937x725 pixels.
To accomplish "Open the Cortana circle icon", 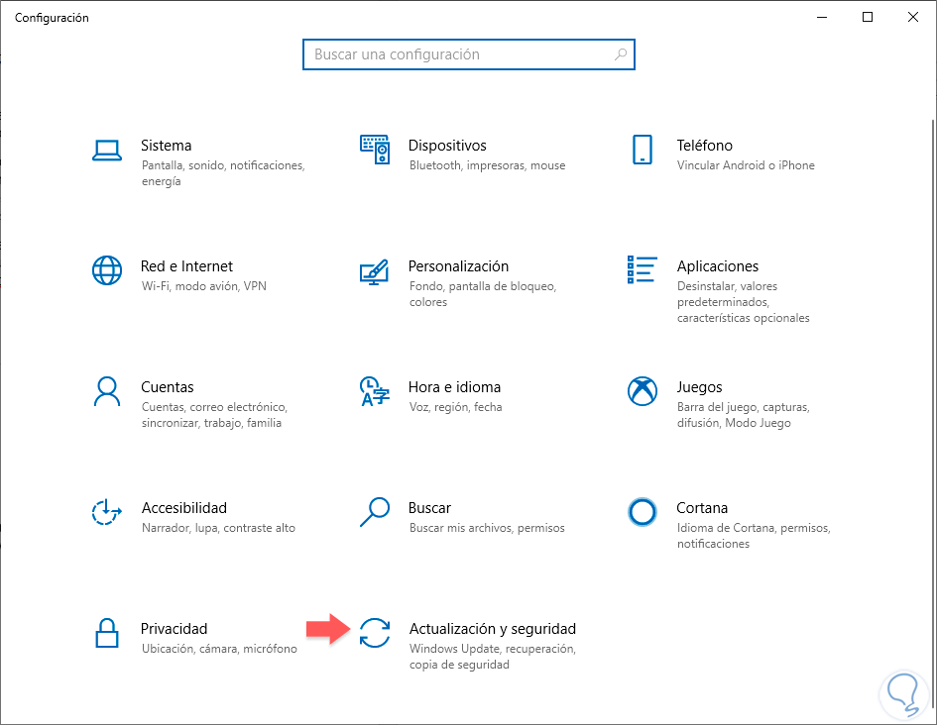I will [643, 512].
